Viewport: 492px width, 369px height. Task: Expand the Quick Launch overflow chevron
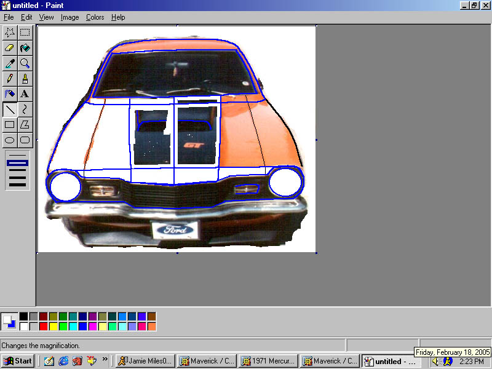tap(105, 359)
